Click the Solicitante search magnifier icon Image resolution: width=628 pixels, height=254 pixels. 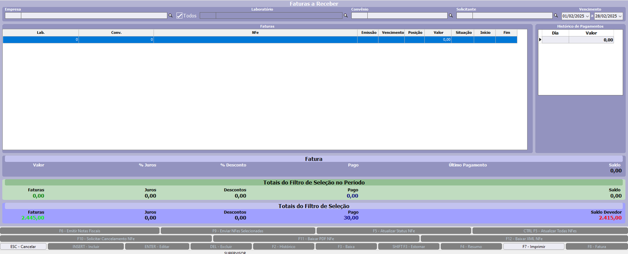click(x=555, y=16)
